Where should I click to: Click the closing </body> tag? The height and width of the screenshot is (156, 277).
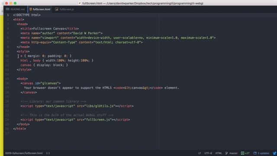coord(23,124)
